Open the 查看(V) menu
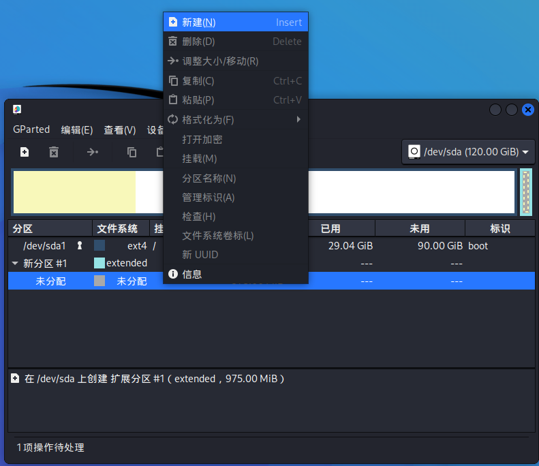Viewport: 539px width, 466px height. click(x=120, y=130)
